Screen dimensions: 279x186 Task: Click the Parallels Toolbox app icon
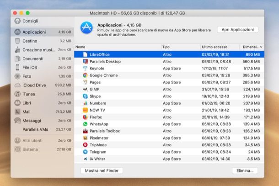click(x=85, y=131)
